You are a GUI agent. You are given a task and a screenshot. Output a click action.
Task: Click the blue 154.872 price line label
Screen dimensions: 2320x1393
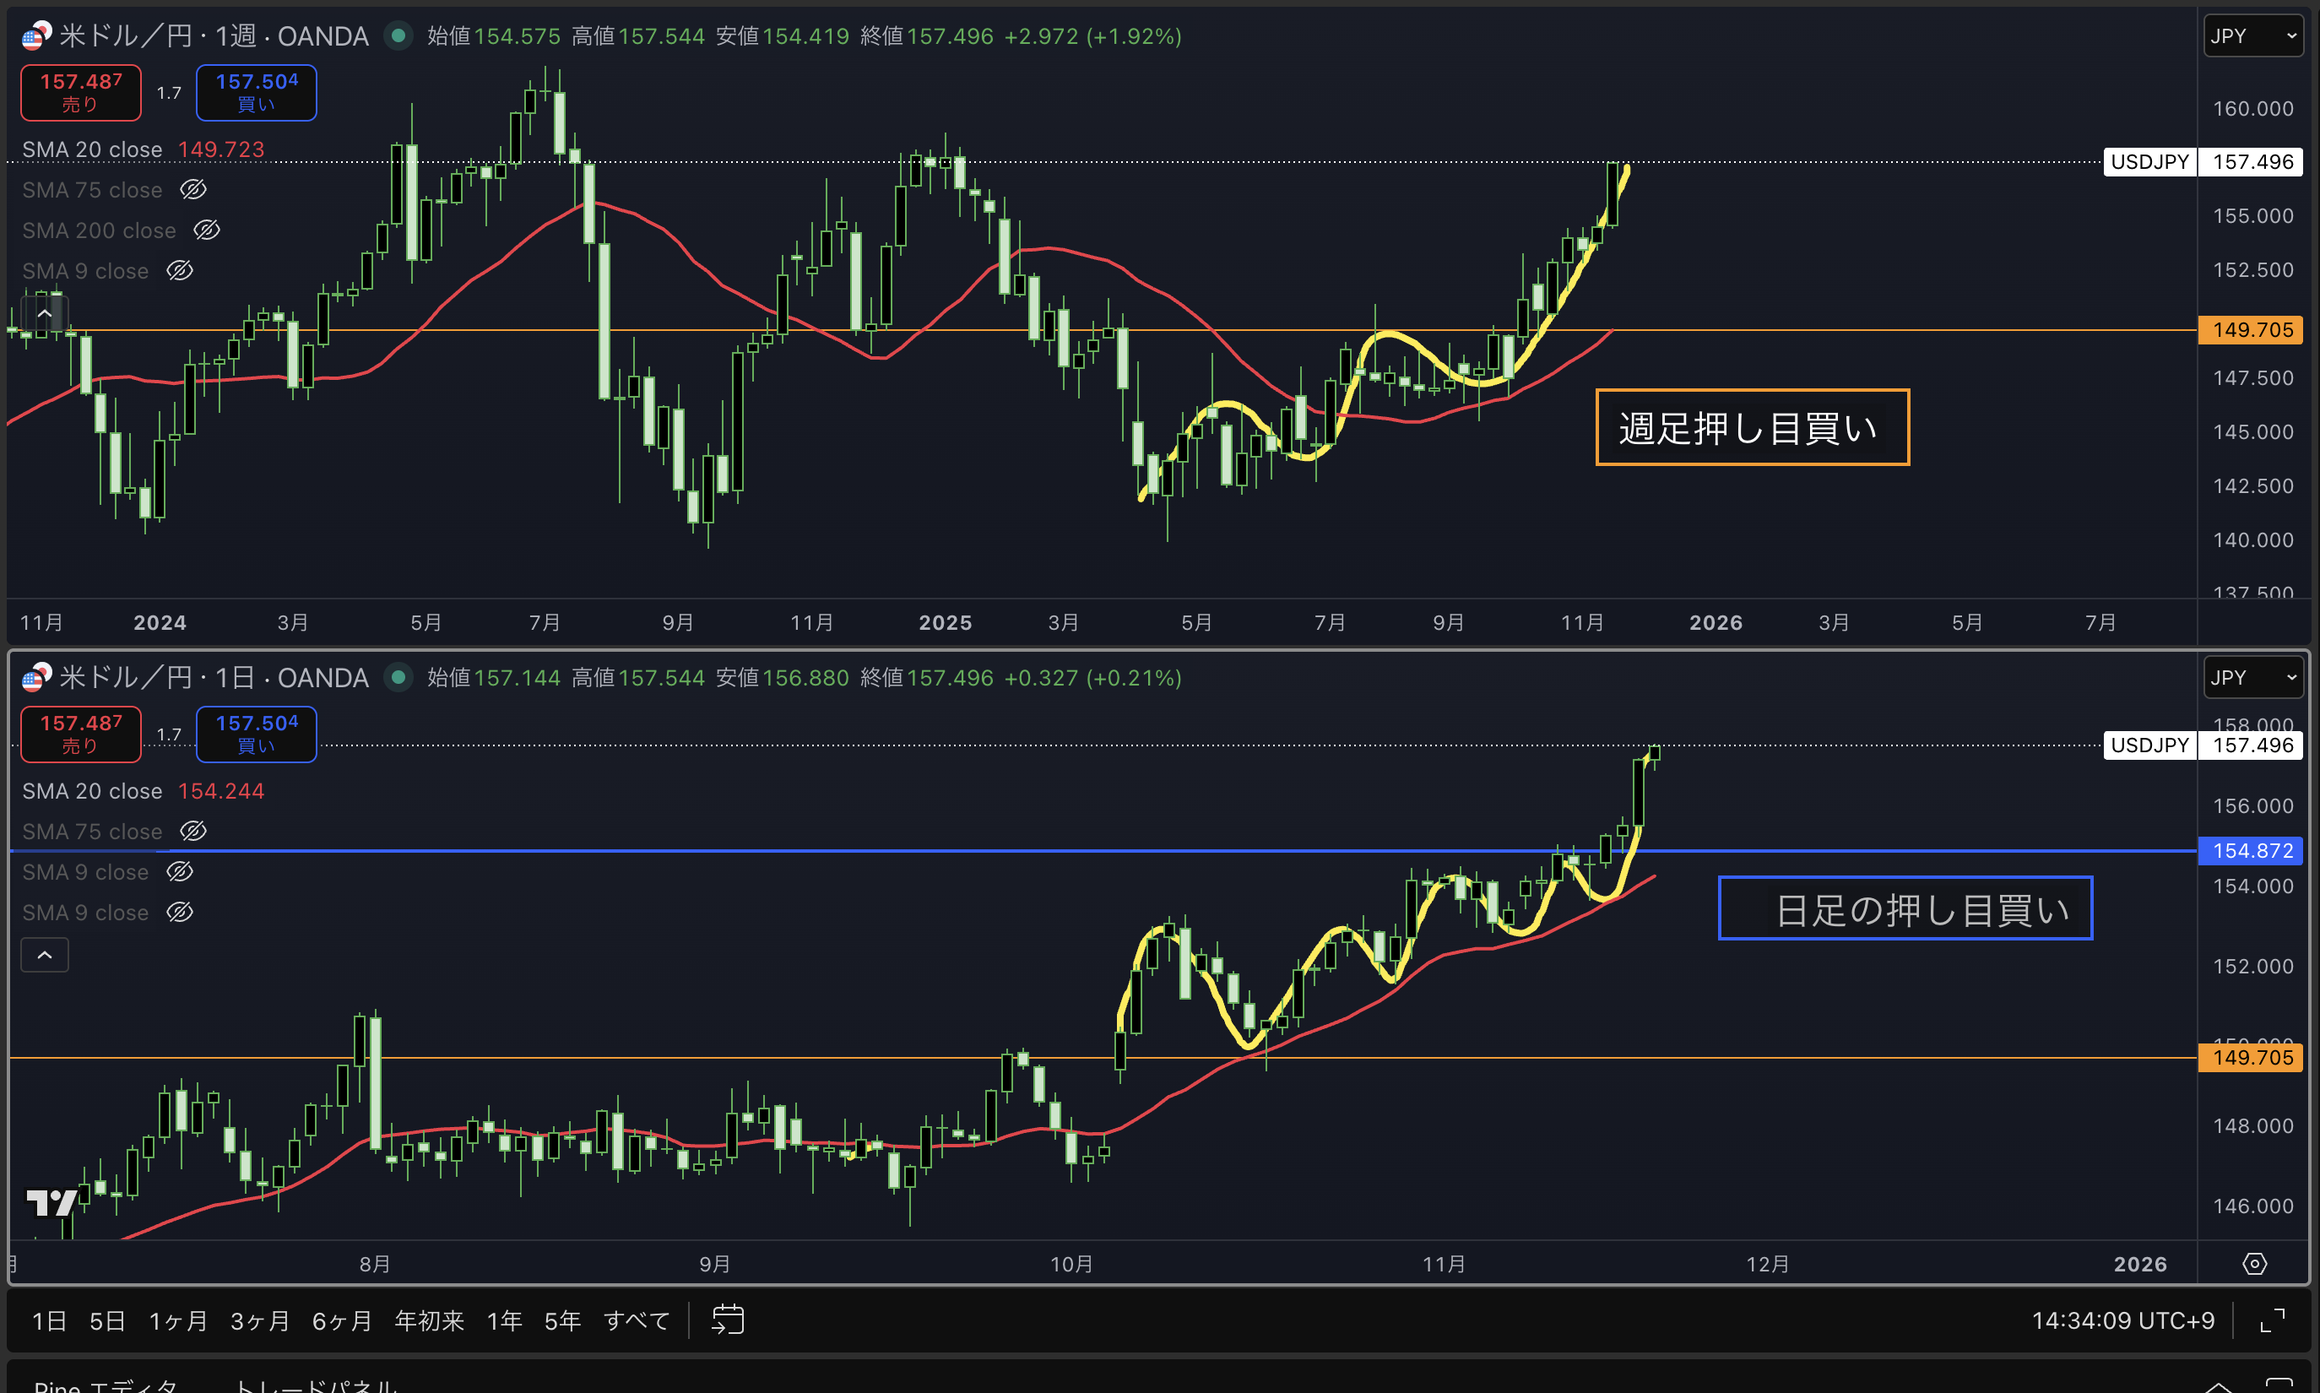2251,850
